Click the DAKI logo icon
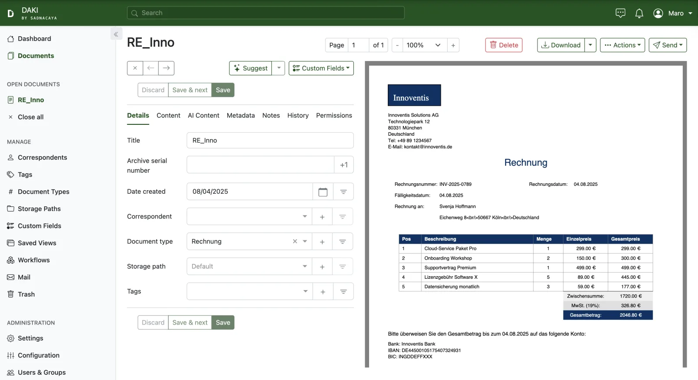This screenshot has width=698, height=380. 10,14
